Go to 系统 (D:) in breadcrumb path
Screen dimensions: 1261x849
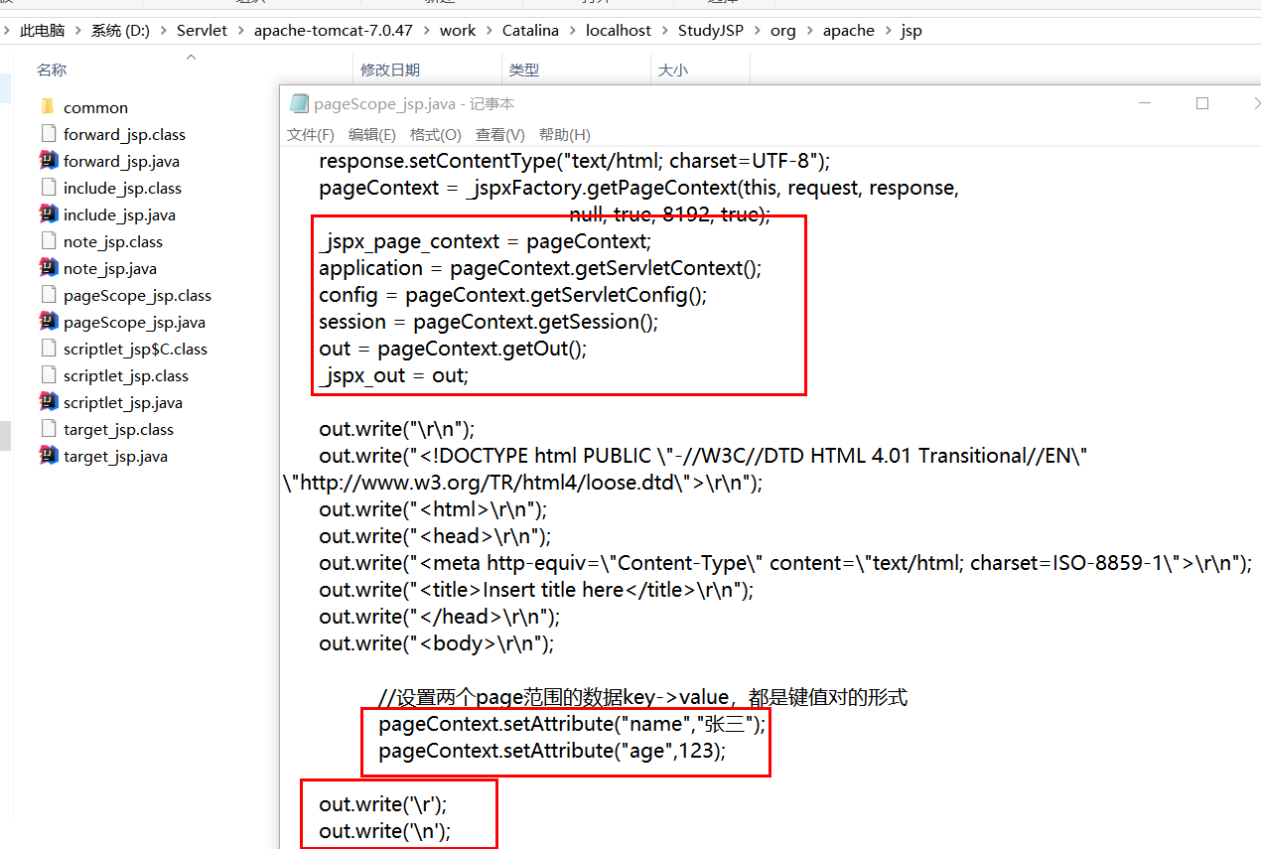pyautogui.click(x=120, y=31)
